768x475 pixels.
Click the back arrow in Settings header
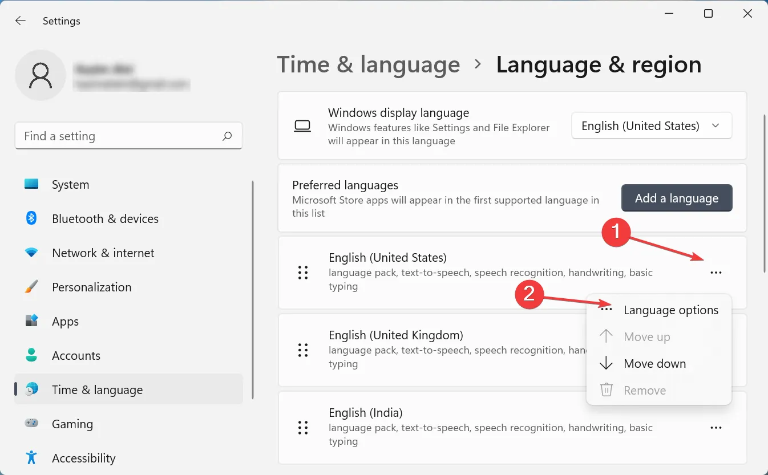(21, 21)
